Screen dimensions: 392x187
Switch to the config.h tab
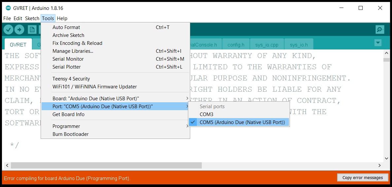coord(236,45)
